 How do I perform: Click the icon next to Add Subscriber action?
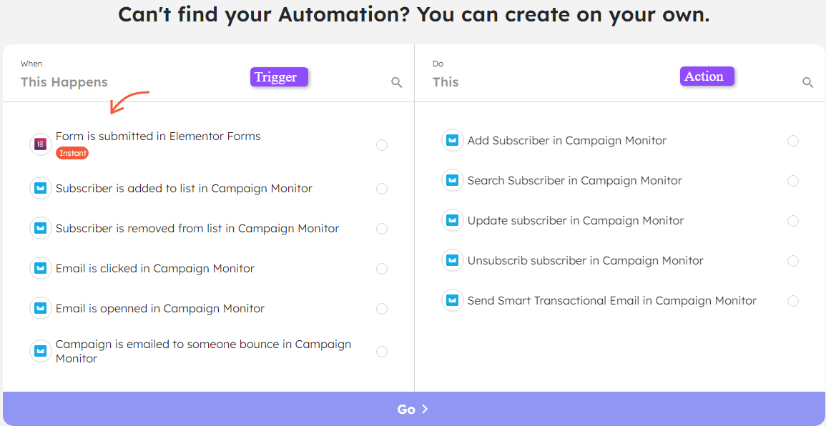[x=452, y=140]
